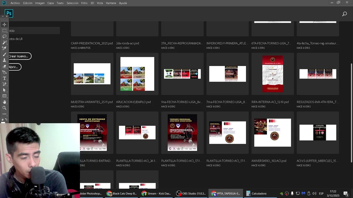The width and height of the screenshot is (353, 198).
Task: Click the search magnifier icon
Action: pyautogui.click(x=344, y=14)
